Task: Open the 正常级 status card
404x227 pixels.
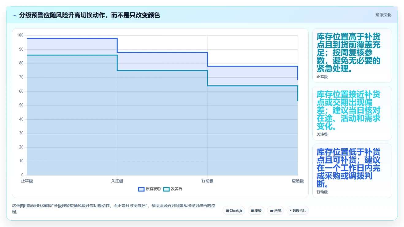Action: coord(352,56)
